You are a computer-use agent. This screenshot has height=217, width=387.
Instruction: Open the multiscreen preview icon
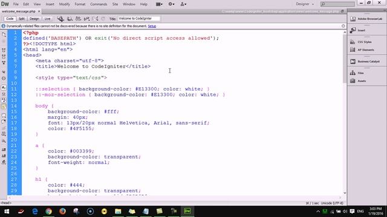pyautogui.click(x=60, y=19)
